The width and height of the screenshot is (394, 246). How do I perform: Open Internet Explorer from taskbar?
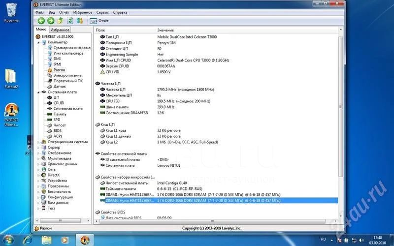28,240
